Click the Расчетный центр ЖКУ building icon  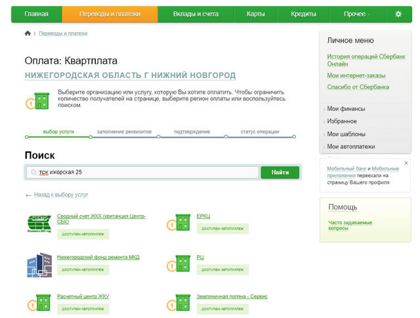coord(39,303)
